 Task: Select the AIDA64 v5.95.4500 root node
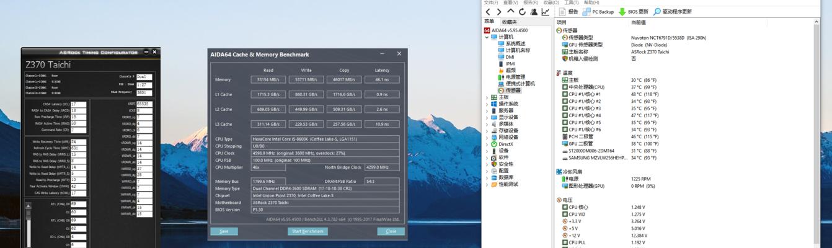505,30
